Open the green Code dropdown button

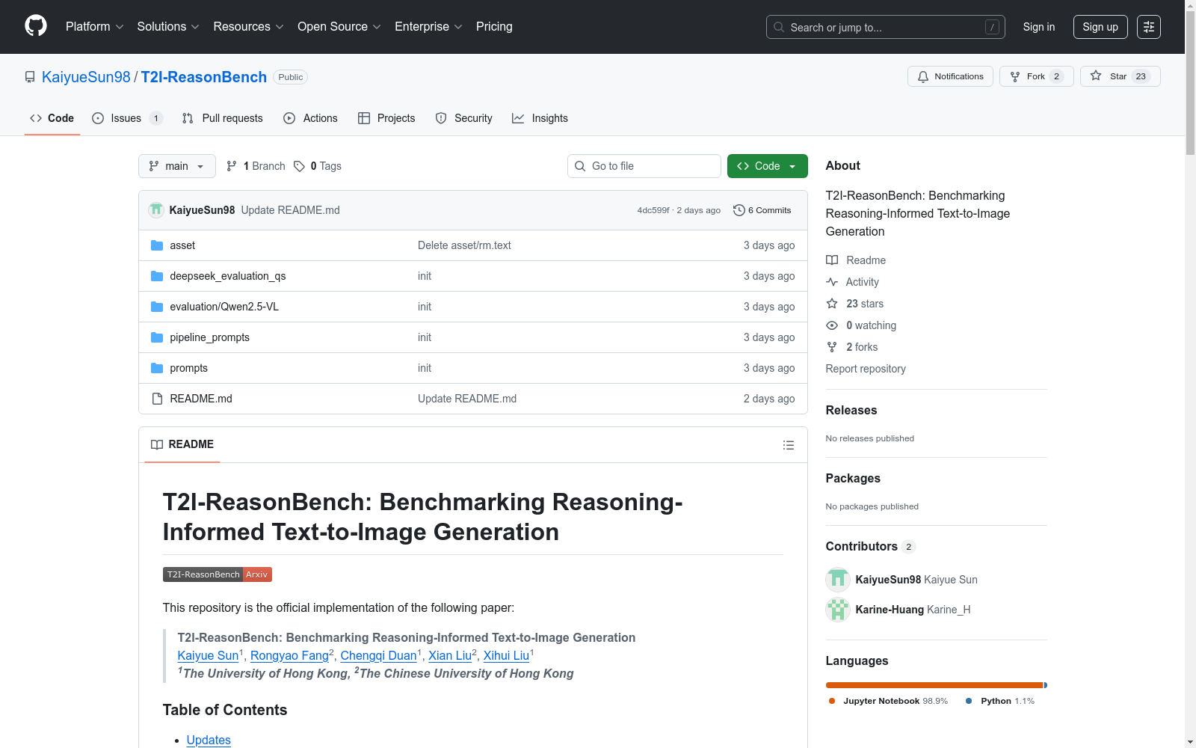(x=768, y=166)
